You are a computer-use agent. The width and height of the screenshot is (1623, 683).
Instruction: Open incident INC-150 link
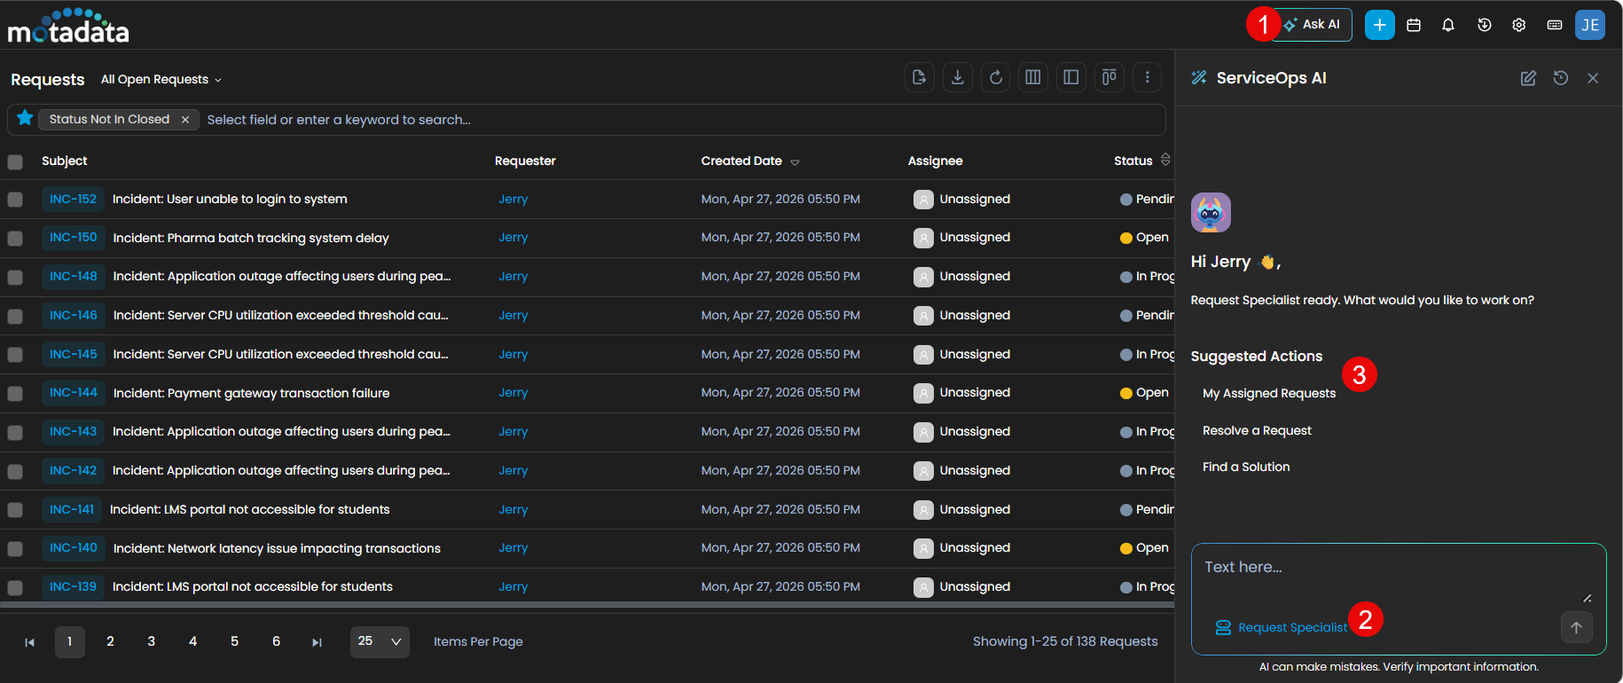(73, 238)
